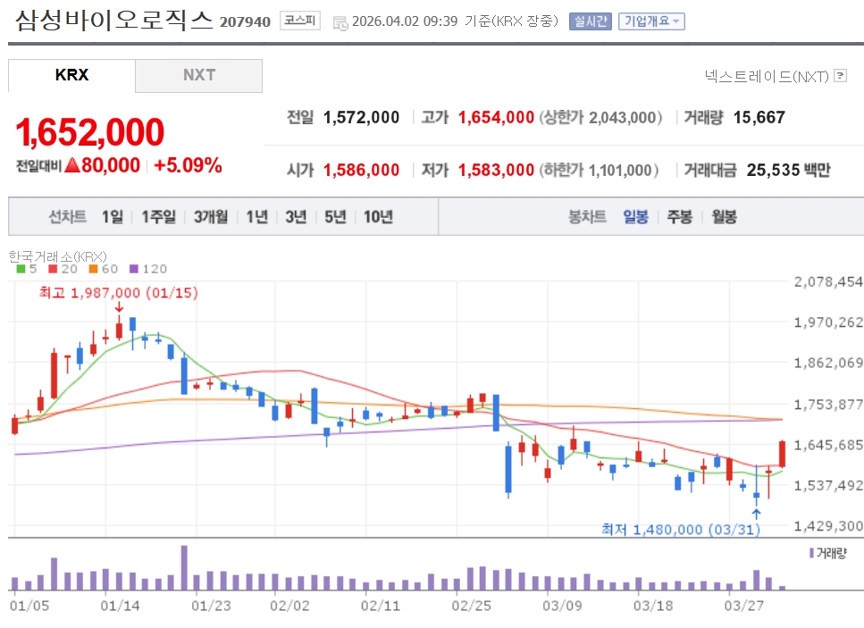Select the 일봉 daily candle chart
This screenshot has width=864, height=628.
pyautogui.click(x=636, y=216)
